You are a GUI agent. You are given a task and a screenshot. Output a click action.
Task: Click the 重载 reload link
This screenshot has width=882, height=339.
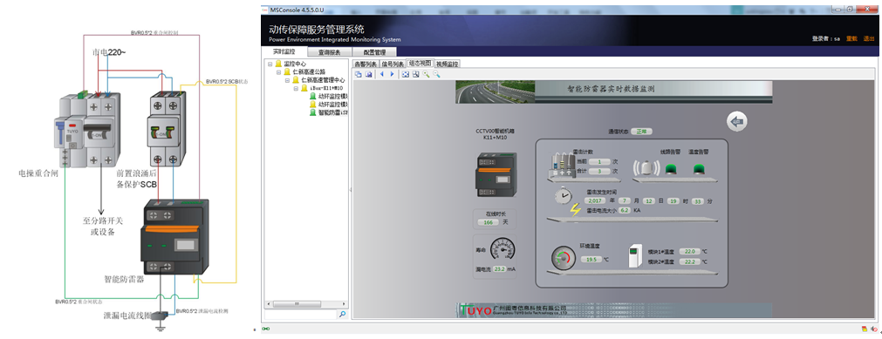tap(851, 39)
